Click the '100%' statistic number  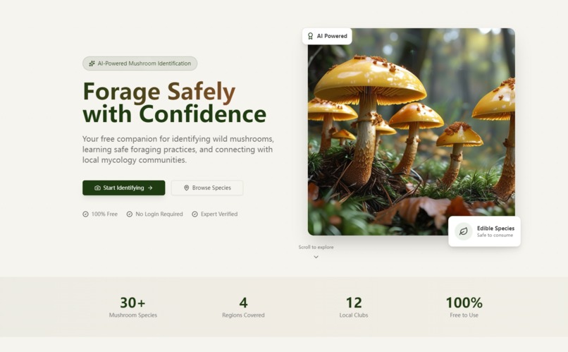pyautogui.click(x=464, y=303)
